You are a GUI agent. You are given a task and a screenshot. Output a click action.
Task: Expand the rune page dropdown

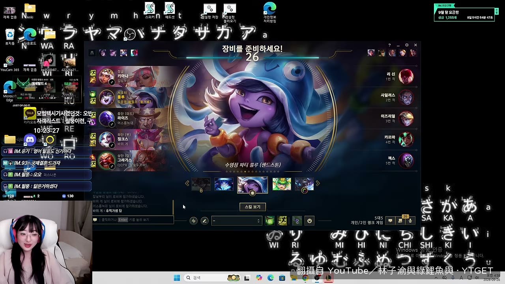coord(236,221)
